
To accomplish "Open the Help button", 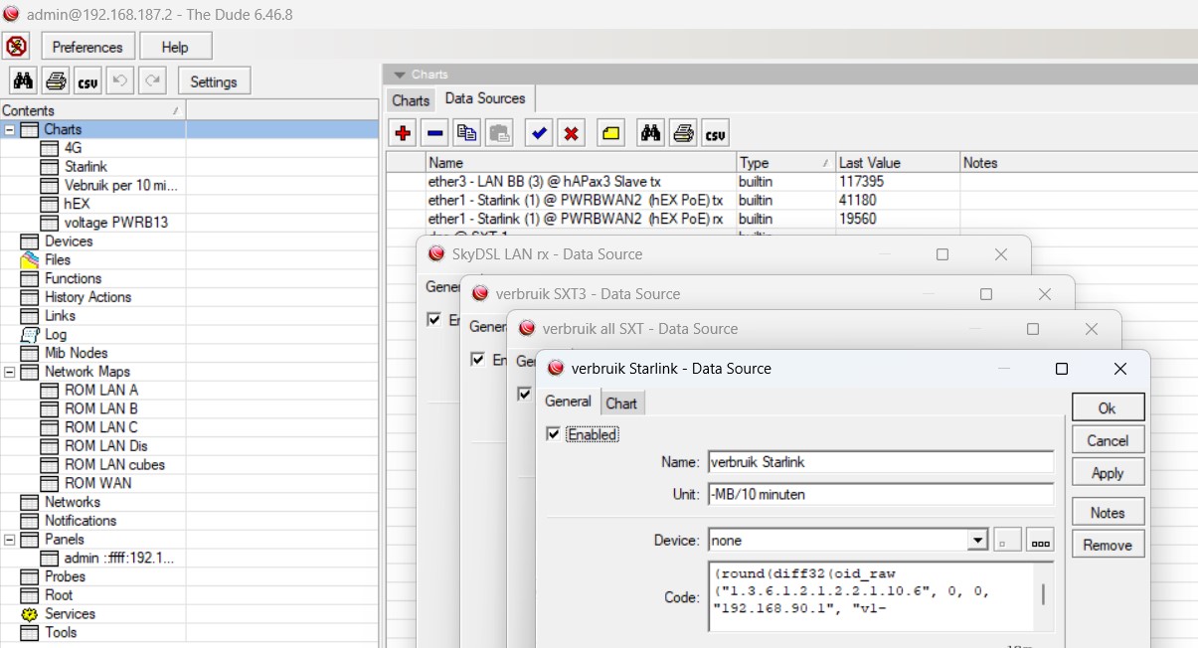I will tap(175, 47).
